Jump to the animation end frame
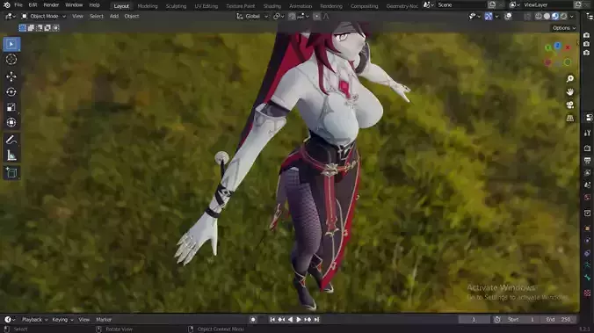 pyautogui.click(x=316, y=319)
